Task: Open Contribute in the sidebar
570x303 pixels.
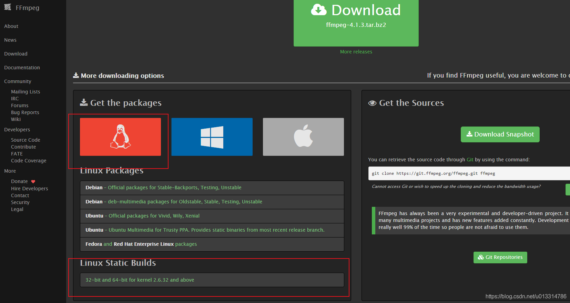Action: coord(23,147)
